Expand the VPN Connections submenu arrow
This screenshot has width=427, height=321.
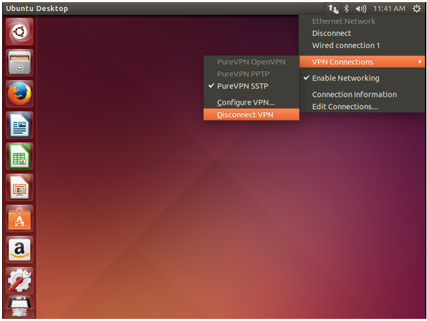tap(420, 62)
